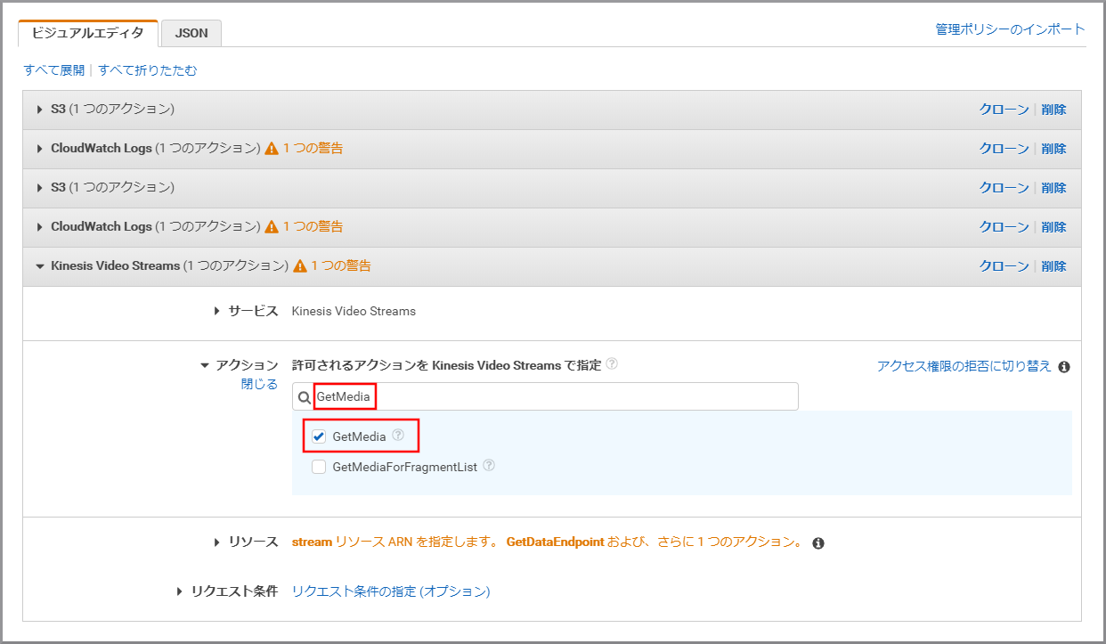Check the GetMediaForFragmentList checkbox

coord(319,467)
